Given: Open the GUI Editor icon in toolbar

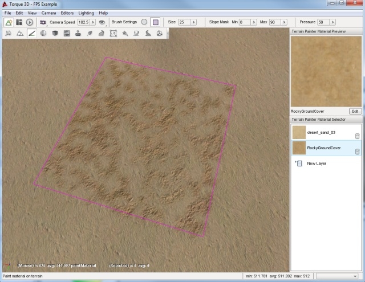Looking at the screenshot, I should [x=19, y=22].
